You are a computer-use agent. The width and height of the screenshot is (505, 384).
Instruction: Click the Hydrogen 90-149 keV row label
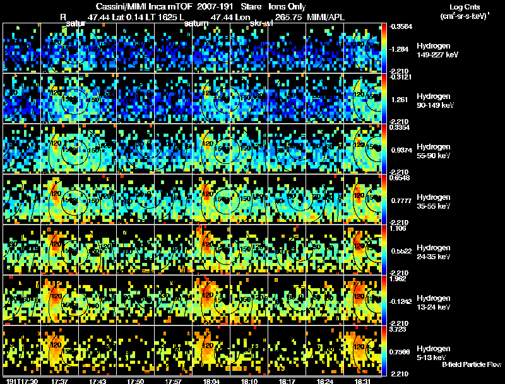[435, 101]
